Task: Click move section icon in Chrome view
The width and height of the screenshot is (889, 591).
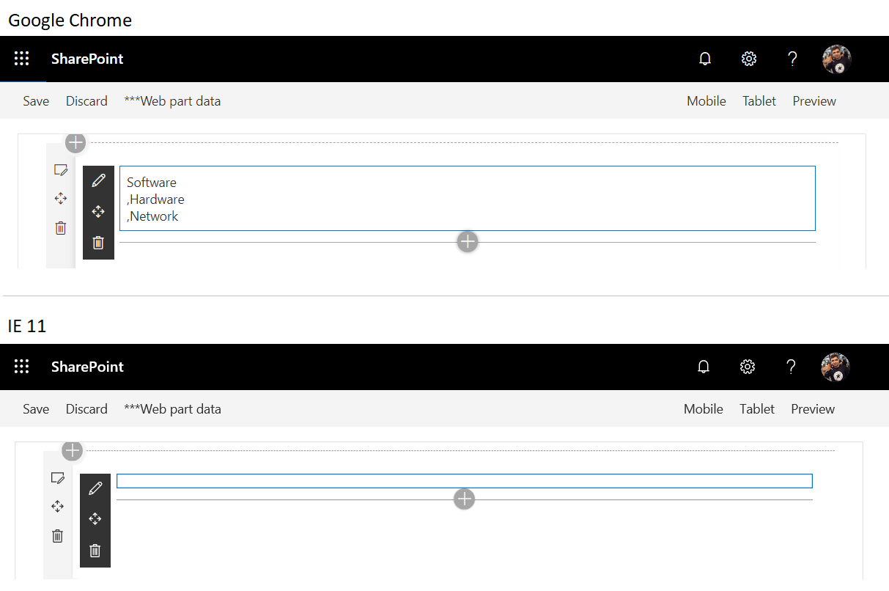Action: point(61,199)
